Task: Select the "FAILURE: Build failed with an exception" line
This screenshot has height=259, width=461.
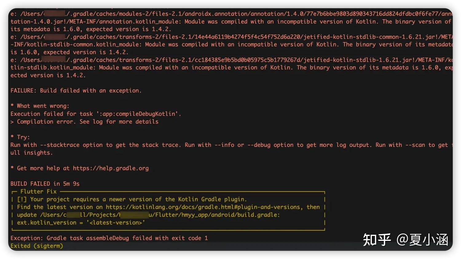Action: 76,91
